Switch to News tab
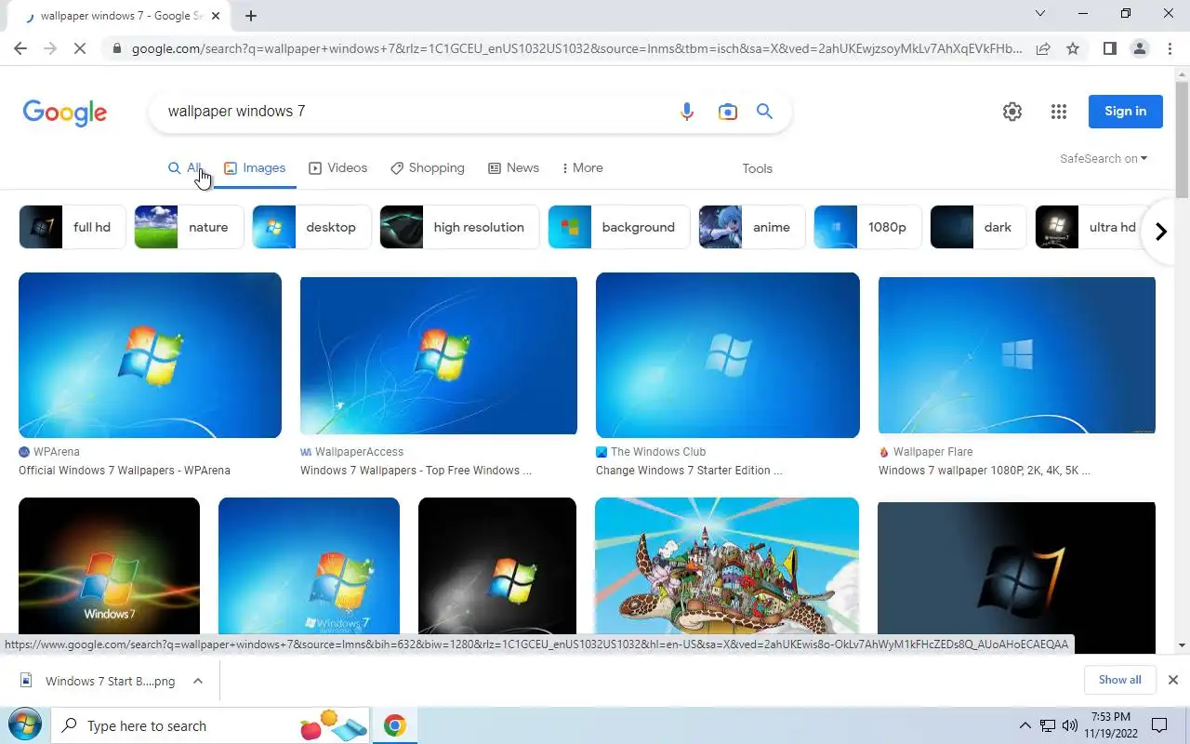The height and width of the screenshot is (744, 1190). click(x=513, y=168)
